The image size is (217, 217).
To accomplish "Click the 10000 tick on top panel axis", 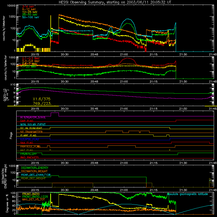I will coord(11,6).
